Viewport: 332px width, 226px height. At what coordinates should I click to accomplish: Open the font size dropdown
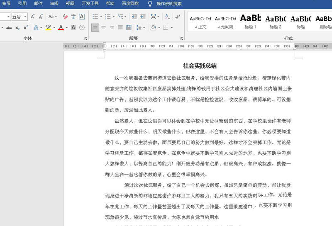pyautogui.click(x=25, y=17)
